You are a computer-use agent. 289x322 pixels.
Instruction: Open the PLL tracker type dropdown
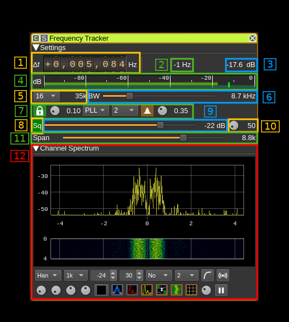click(x=96, y=110)
